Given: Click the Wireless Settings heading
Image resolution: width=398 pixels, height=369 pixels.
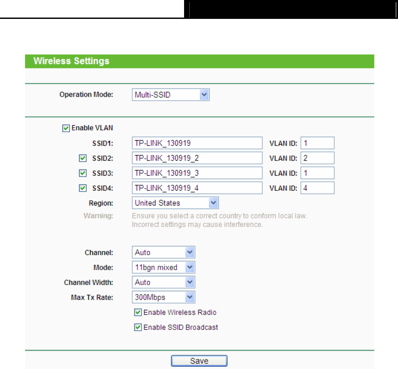Looking at the screenshot, I should point(71,61).
